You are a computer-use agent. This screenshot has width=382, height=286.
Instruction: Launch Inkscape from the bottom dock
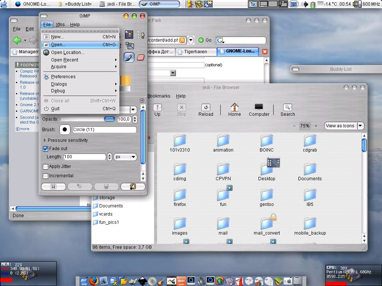point(143,281)
